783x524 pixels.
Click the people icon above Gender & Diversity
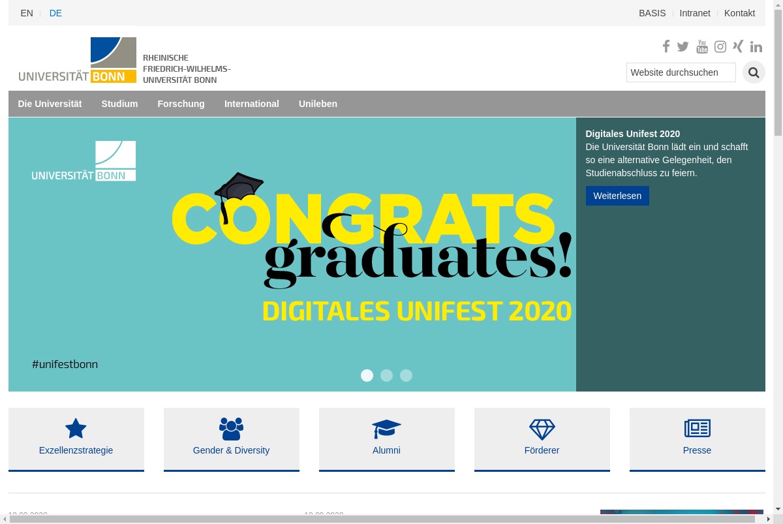tap(231, 429)
